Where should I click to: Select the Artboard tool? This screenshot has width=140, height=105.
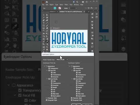(x=47, y=47)
